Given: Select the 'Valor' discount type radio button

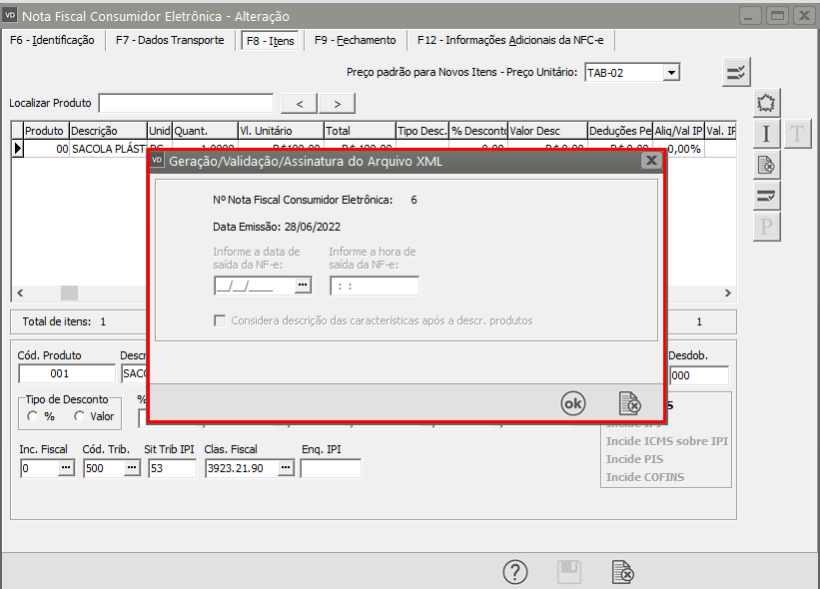Looking at the screenshot, I should click(80, 416).
